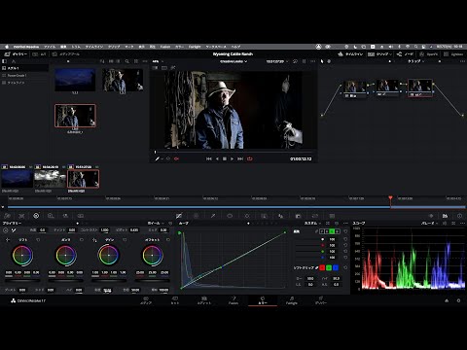Select the hand pan tool in node editor
Image resolution: width=467 pixels, height=350 pixels.
329,61
